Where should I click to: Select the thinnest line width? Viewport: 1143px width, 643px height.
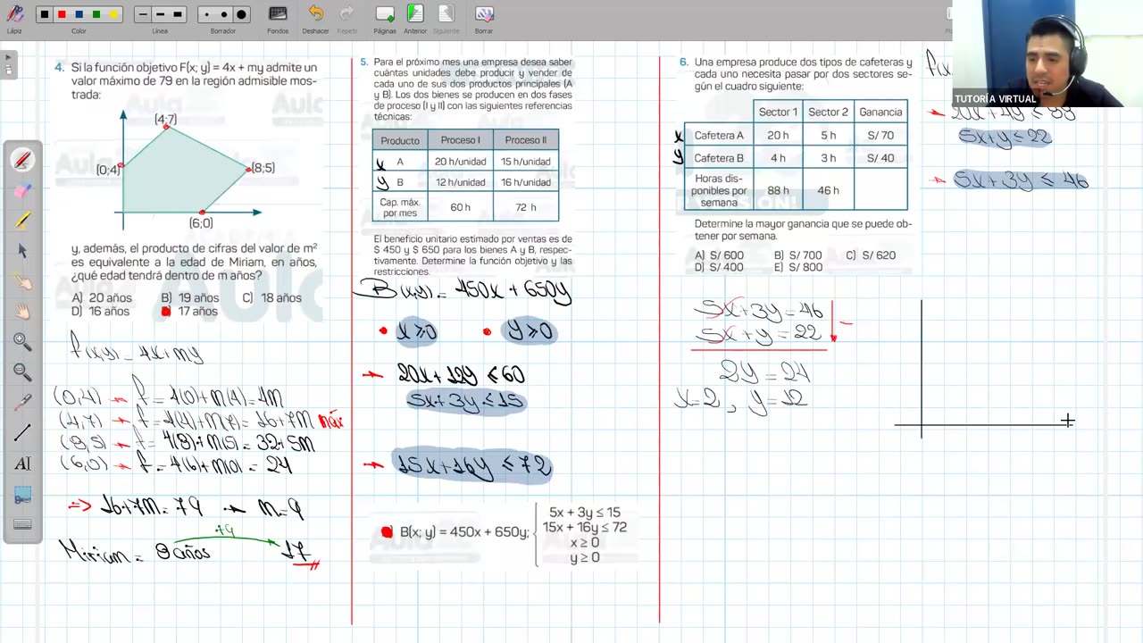pos(143,14)
